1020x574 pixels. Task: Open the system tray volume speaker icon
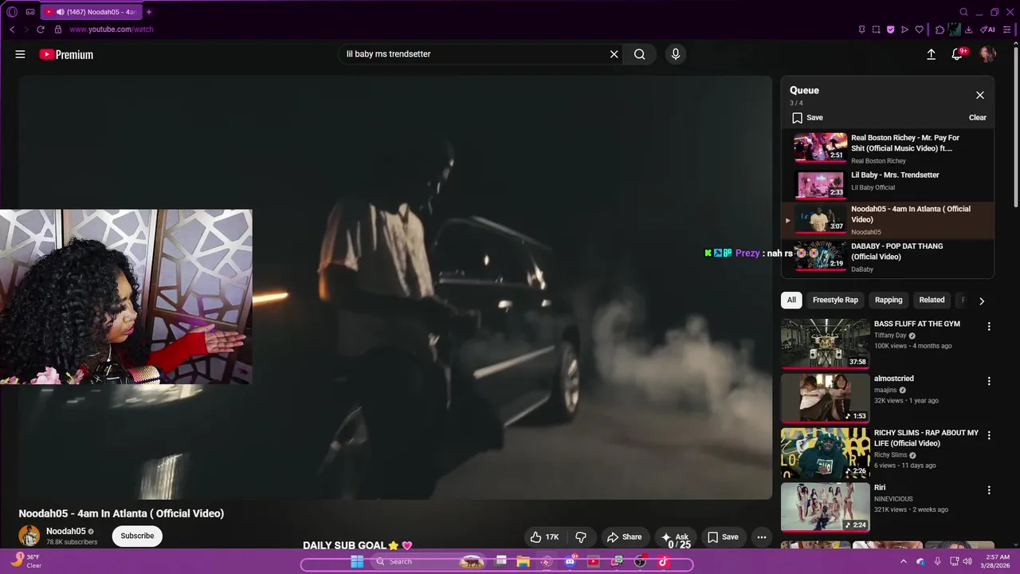pyautogui.click(x=967, y=561)
